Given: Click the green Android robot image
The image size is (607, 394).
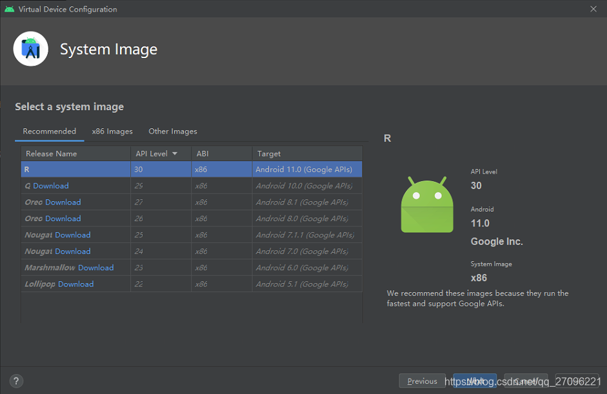Looking at the screenshot, I should [427, 205].
